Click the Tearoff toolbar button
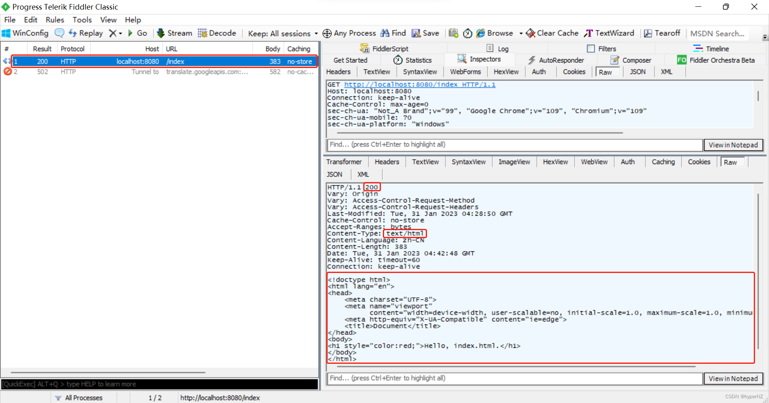The height and width of the screenshot is (403, 769). click(662, 33)
